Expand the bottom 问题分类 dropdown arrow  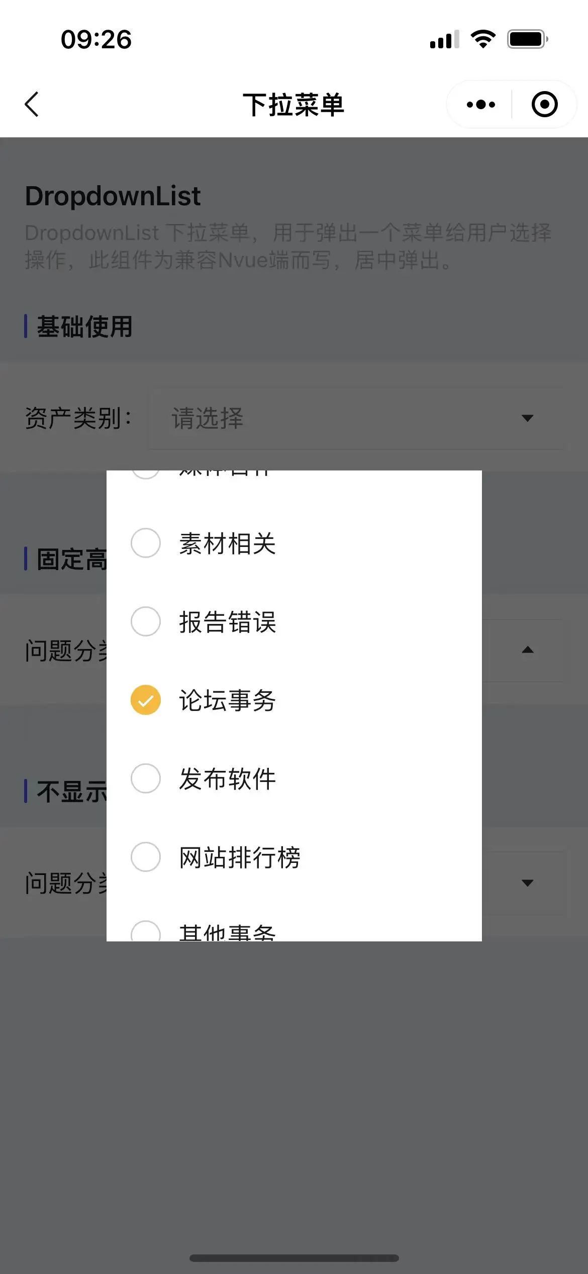point(527,883)
